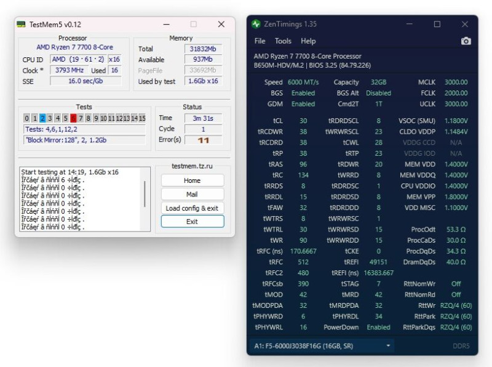Click the Speed 6000 MT/s value
492x367 pixels.
coord(303,82)
